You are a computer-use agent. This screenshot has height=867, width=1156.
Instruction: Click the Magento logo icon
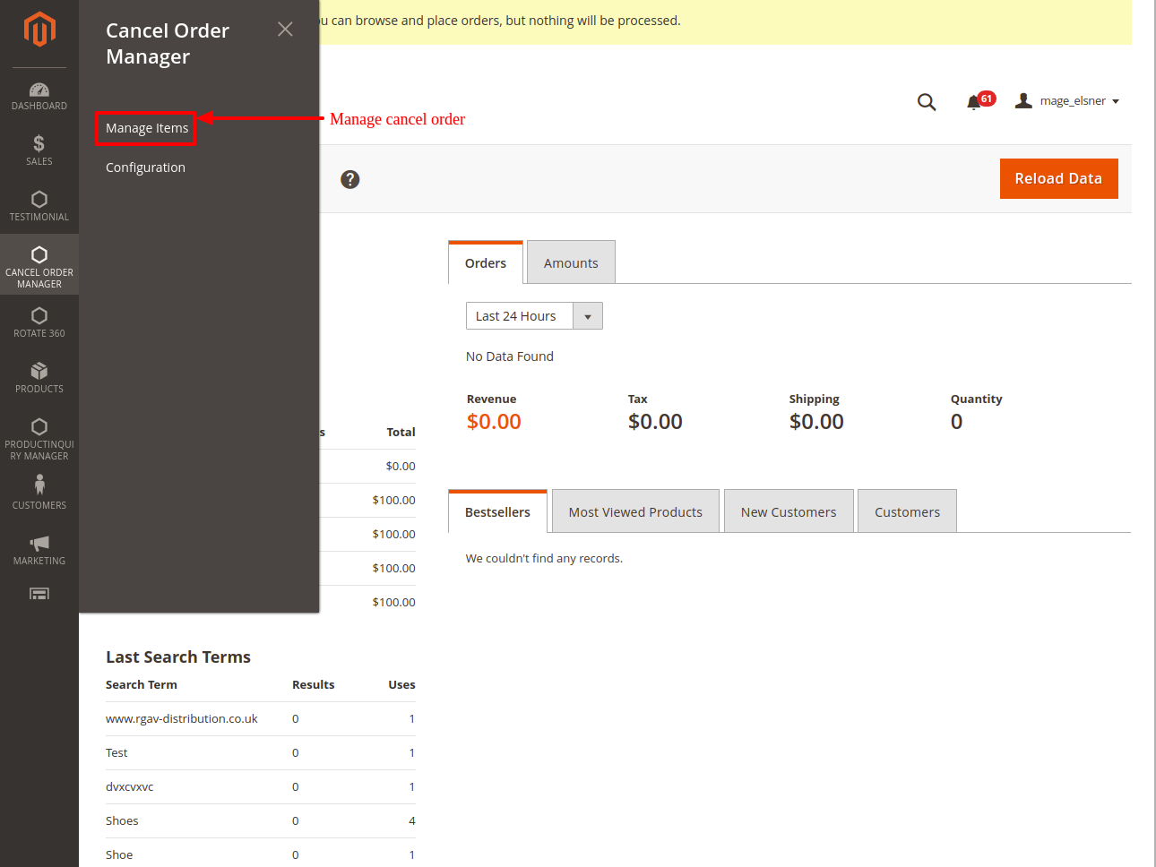pyautogui.click(x=39, y=29)
